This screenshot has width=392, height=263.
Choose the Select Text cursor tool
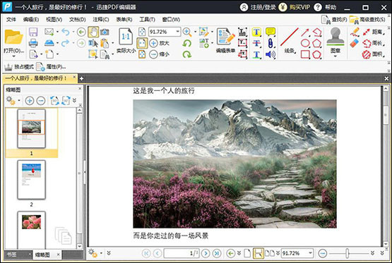(x=93, y=43)
